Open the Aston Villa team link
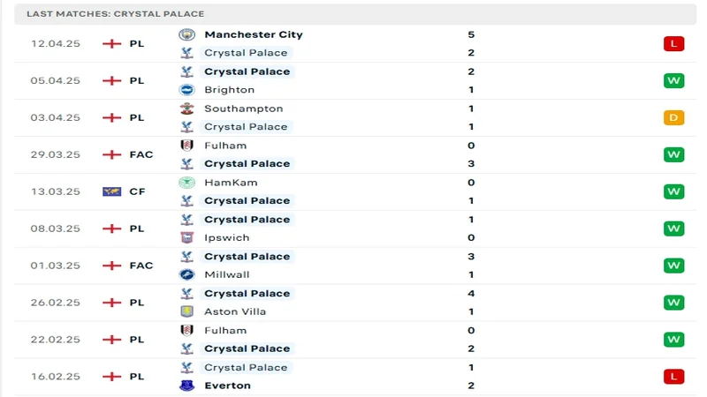 (x=235, y=311)
